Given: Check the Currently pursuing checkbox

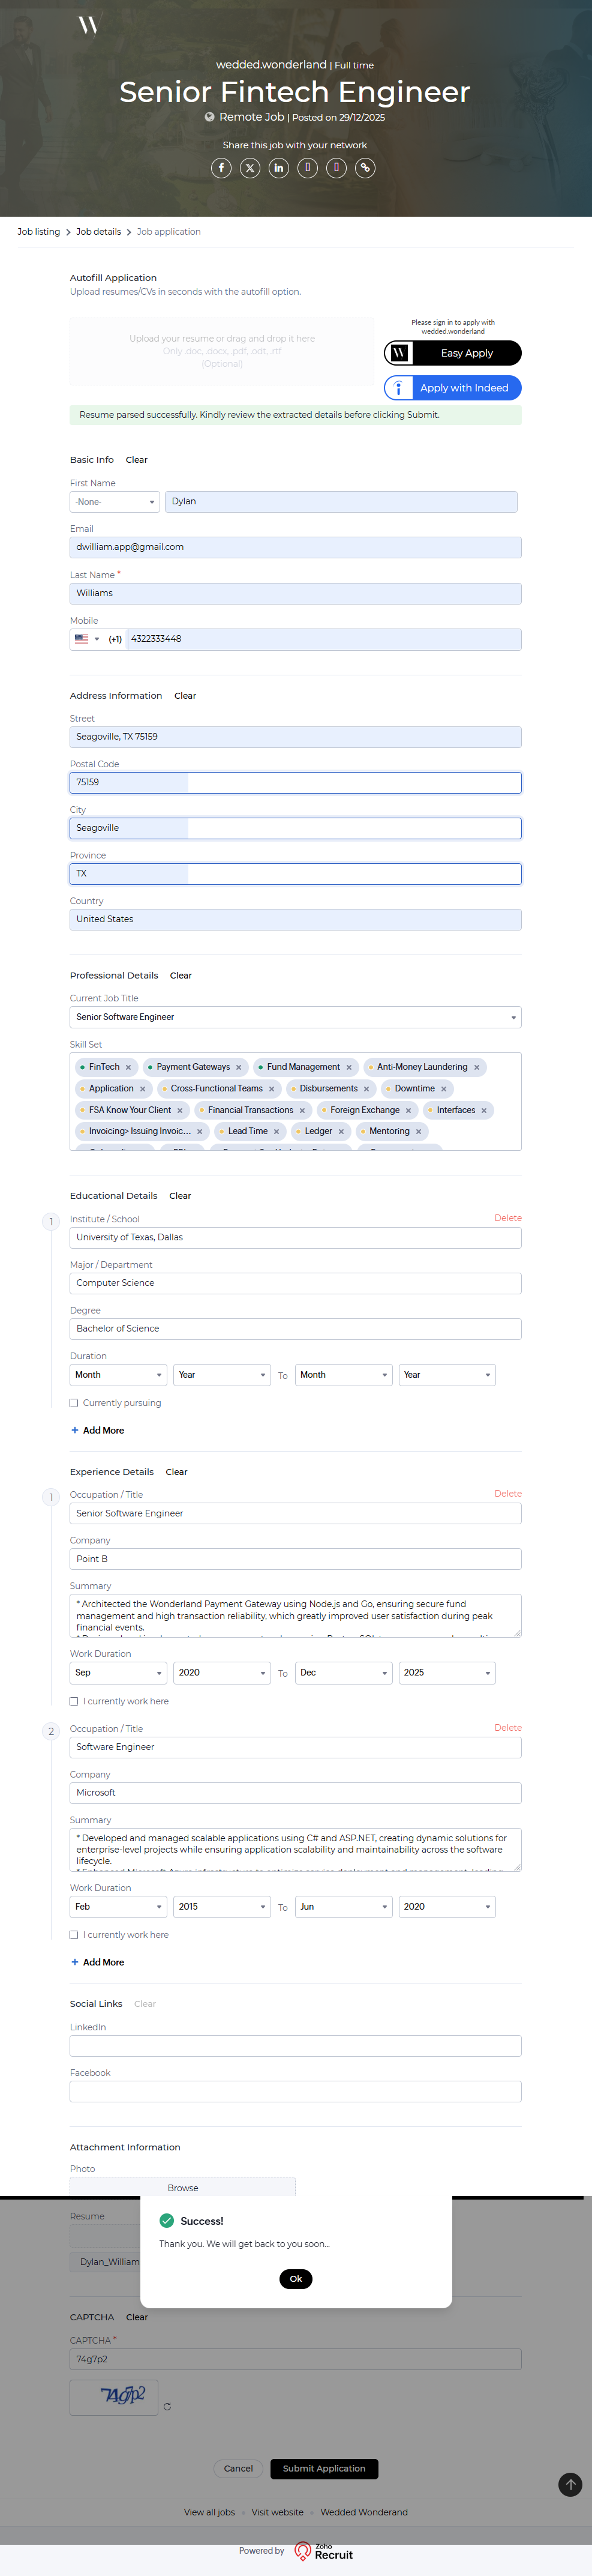Looking at the screenshot, I should (x=74, y=1403).
